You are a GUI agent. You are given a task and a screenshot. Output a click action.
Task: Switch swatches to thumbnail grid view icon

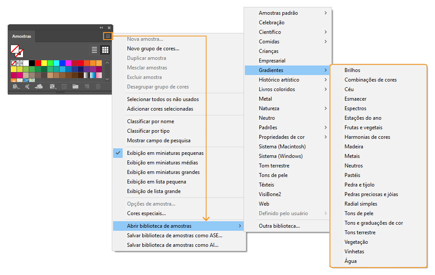105,50
